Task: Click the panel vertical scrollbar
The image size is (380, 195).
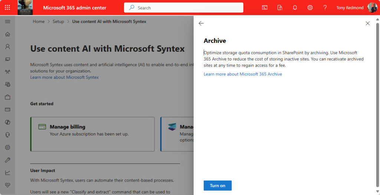Action: tap(377, 104)
